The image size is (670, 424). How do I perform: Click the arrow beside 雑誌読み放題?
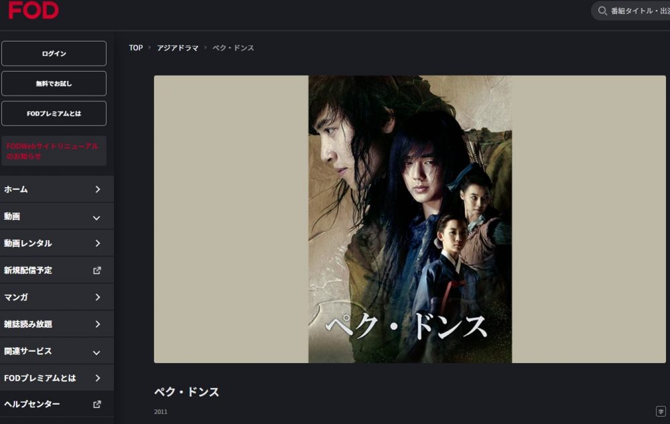pyautogui.click(x=97, y=324)
